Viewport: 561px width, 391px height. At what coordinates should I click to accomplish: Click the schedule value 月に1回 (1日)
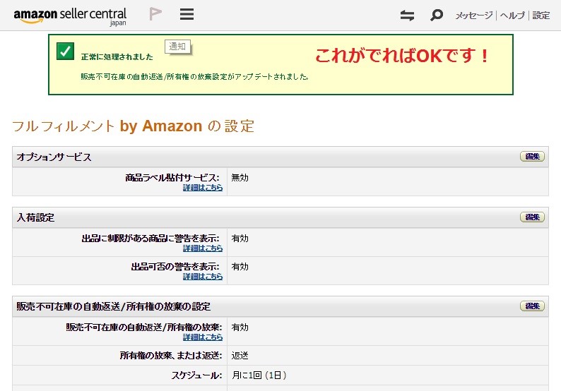259,375
